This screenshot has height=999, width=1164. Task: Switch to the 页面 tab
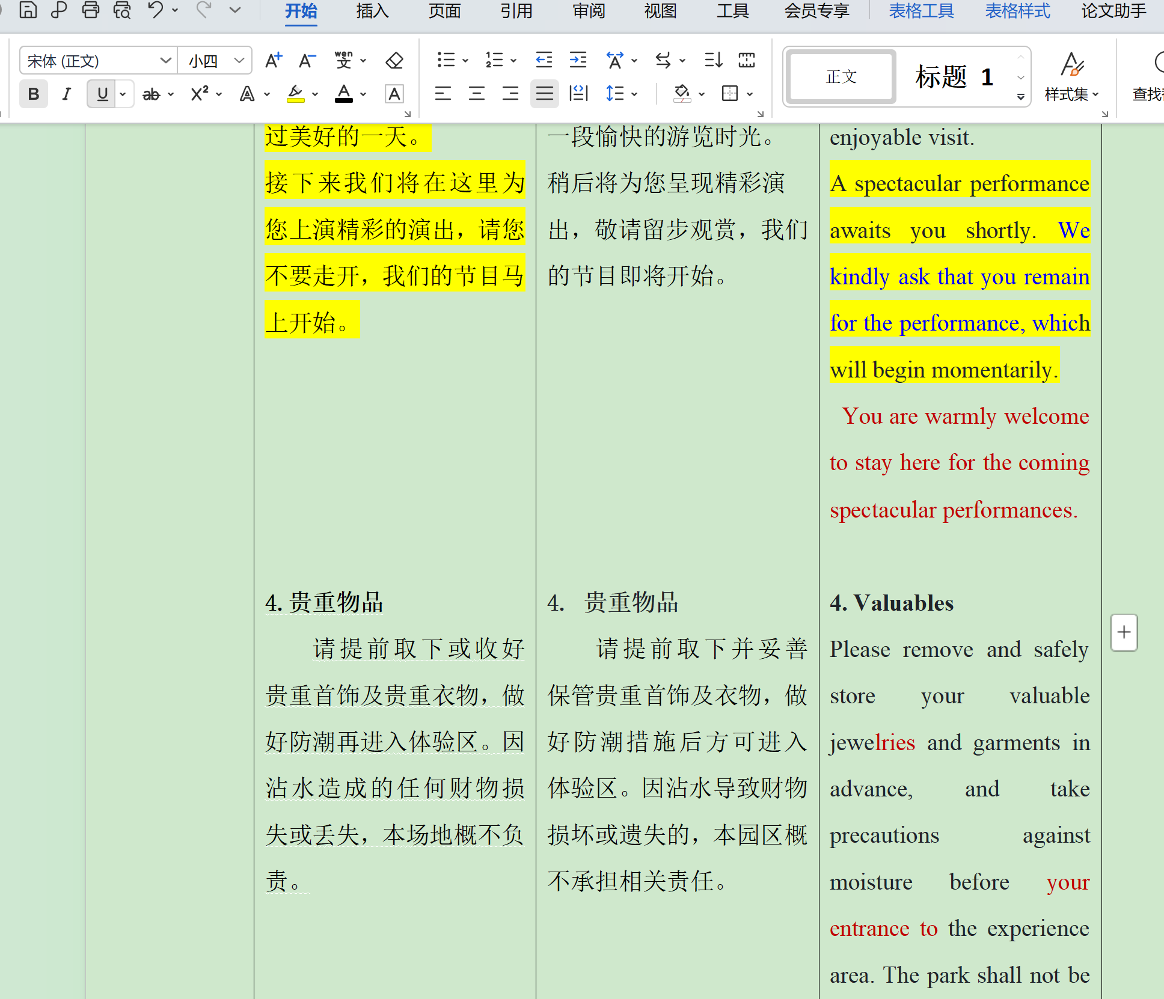coord(444,11)
